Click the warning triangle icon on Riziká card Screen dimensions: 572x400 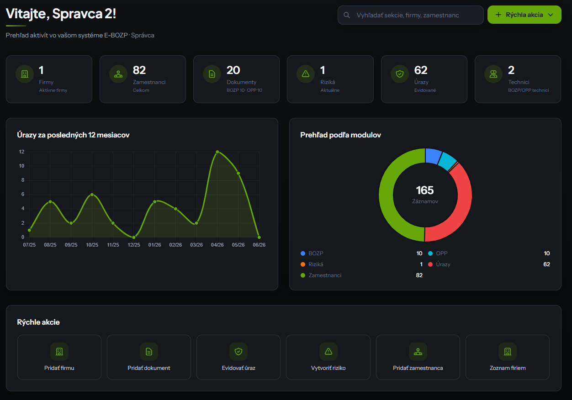pyautogui.click(x=306, y=74)
